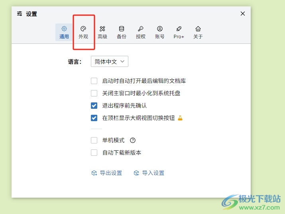Screen dimensions: 285x214
Task: Enable 启动时自动打开最后编辑的文档库 checkbox
Action: pos(94,81)
